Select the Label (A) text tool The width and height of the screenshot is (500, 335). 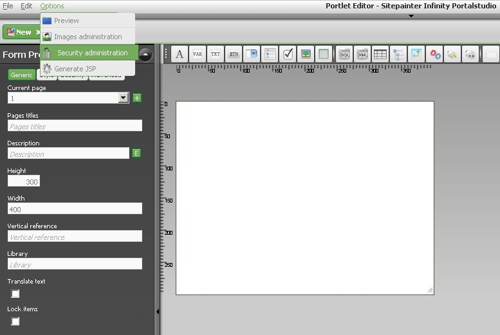[180, 54]
